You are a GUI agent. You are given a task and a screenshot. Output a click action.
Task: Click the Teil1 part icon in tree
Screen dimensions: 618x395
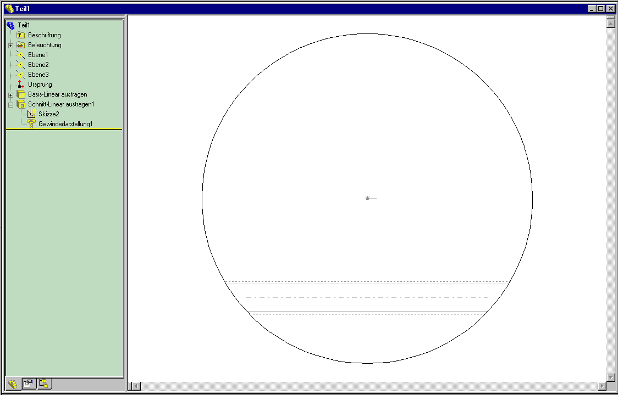(x=10, y=26)
